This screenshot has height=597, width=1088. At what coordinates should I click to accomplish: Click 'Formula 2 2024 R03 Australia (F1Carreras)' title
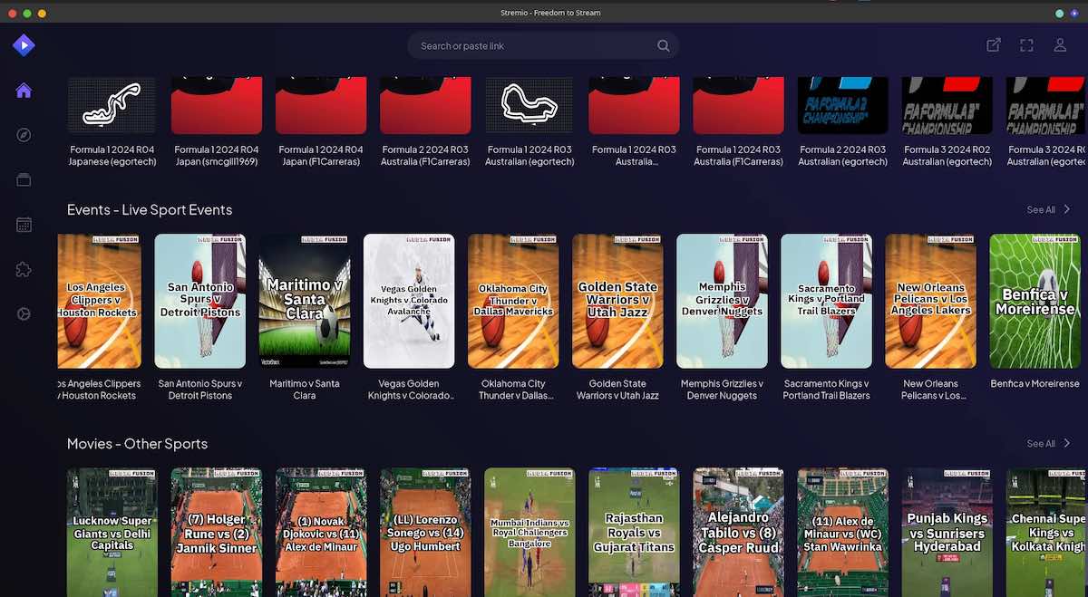coord(425,156)
